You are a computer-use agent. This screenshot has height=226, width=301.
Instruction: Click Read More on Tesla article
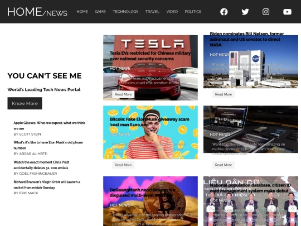[123, 94]
